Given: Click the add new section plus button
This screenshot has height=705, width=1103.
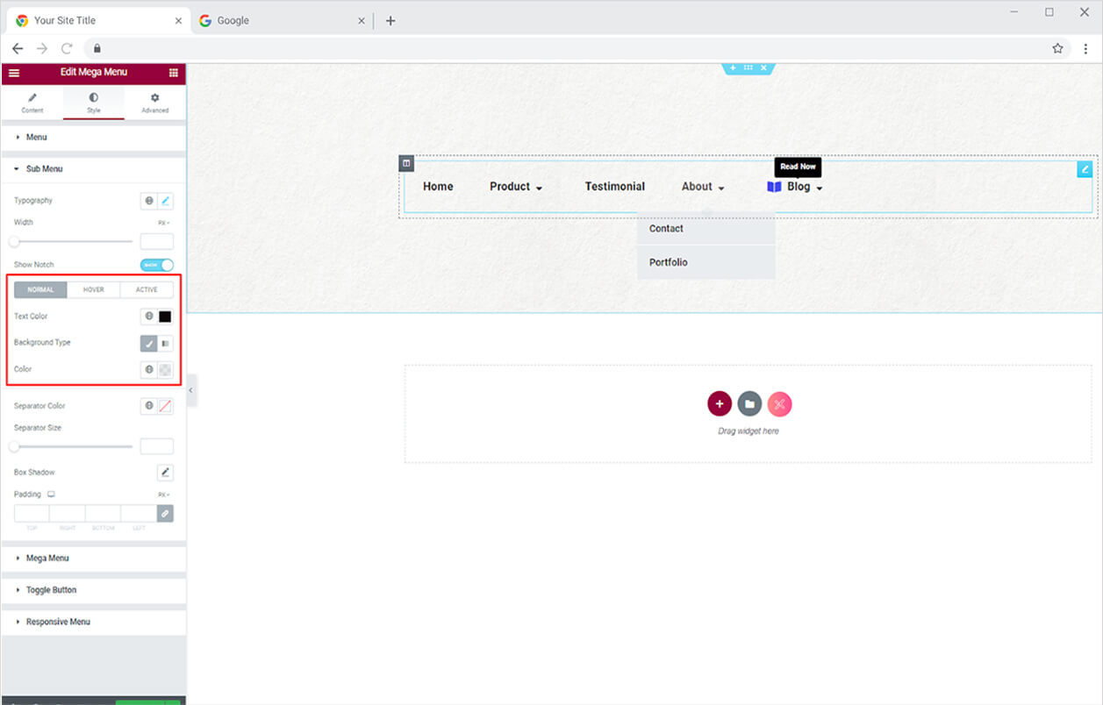Looking at the screenshot, I should coord(719,403).
